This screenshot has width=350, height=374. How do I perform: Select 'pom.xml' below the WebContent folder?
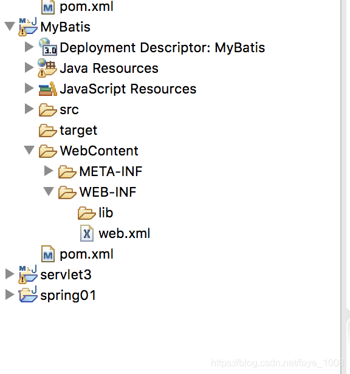(86, 254)
